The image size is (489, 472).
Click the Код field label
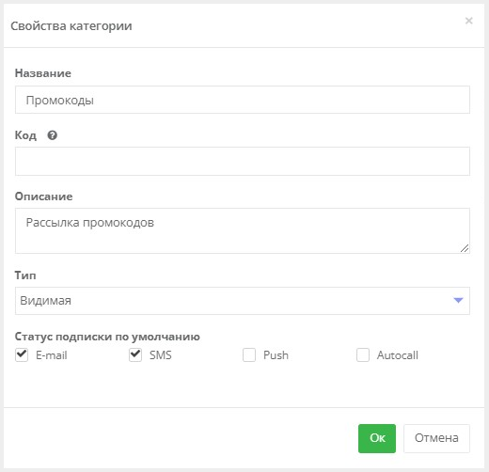[x=25, y=135]
